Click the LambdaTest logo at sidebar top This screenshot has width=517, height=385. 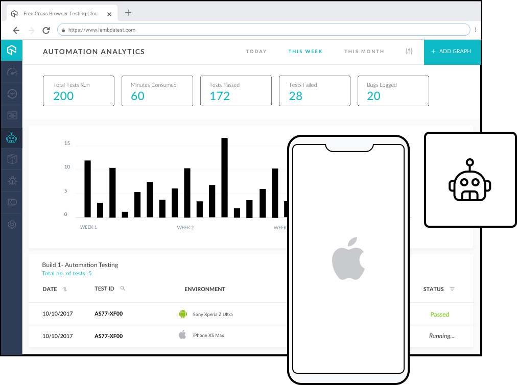[11, 51]
